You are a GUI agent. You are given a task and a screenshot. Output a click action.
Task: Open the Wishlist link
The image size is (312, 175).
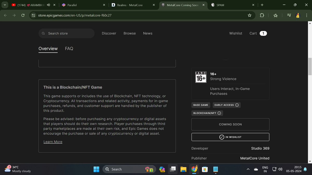pyautogui.click(x=236, y=33)
